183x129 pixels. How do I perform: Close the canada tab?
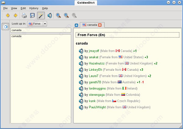pos(100,25)
